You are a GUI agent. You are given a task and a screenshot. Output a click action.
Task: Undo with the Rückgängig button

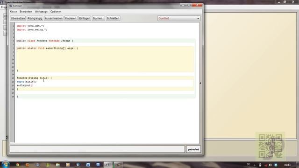[35, 18]
